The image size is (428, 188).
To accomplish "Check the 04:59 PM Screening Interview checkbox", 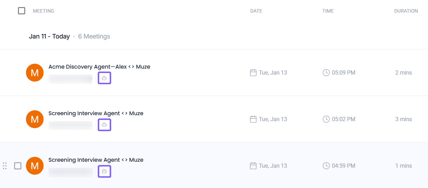I will [x=18, y=166].
